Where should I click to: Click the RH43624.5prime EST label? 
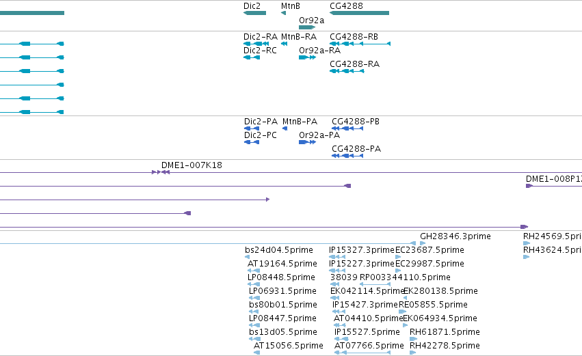(553, 250)
